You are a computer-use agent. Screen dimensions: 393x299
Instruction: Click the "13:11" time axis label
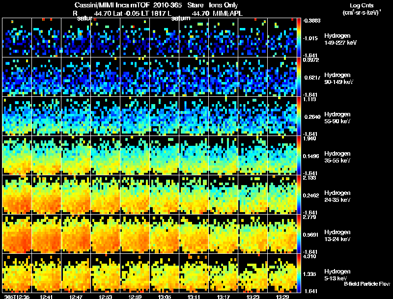coord(194,297)
